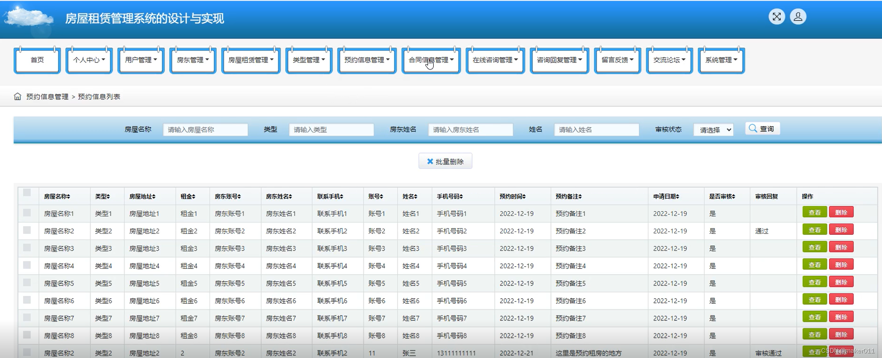This screenshot has height=358, width=882.
Task: Check the row checkbox for 房屋名称8
Action: 27,334
